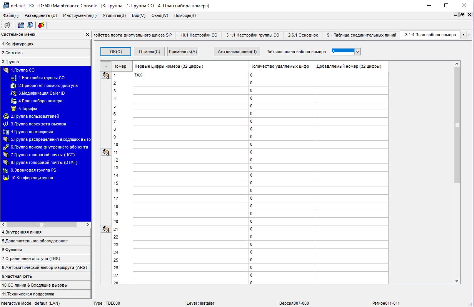Open the Caller ID modification item icon
The image size is (474, 307).
tap(13, 93)
